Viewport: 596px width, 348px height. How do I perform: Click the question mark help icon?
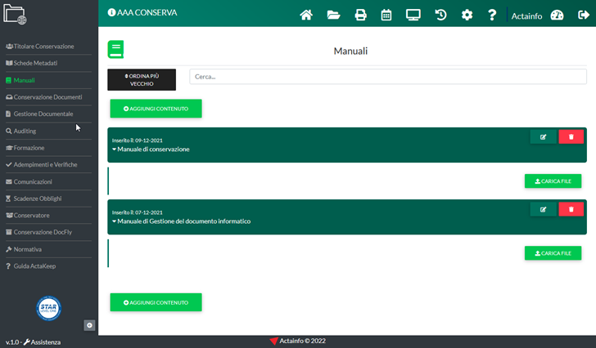pyautogui.click(x=492, y=15)
